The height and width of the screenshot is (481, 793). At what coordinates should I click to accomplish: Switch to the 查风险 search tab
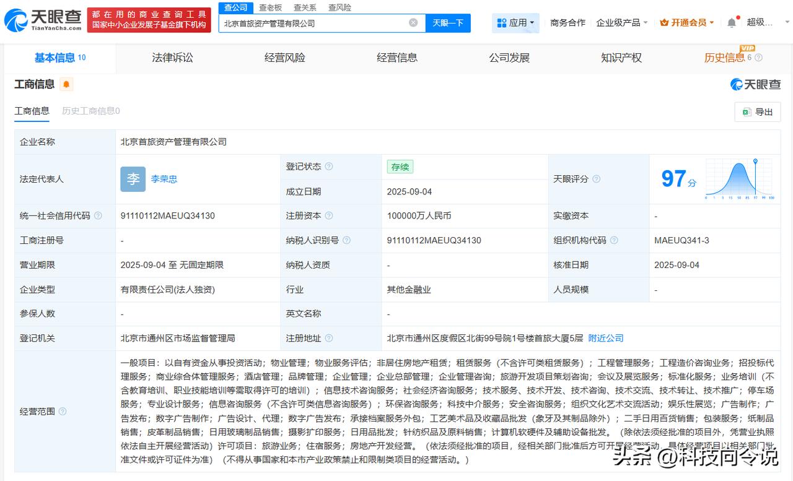[x=340, y=7]
